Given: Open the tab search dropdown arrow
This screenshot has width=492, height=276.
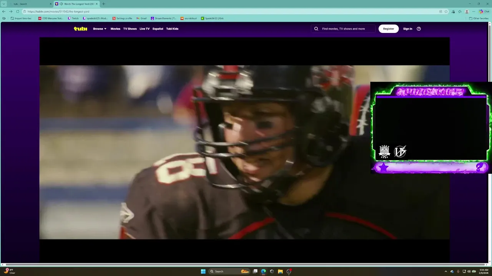Looking at the screenshot, I should coord(4,4).
